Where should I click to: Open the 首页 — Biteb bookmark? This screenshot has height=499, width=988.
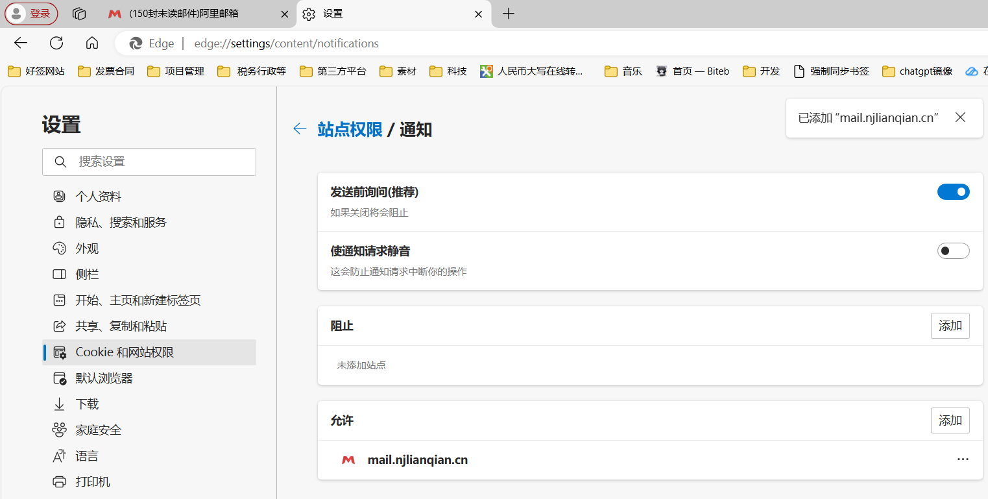pyautogui.click(x=692, y=71)
